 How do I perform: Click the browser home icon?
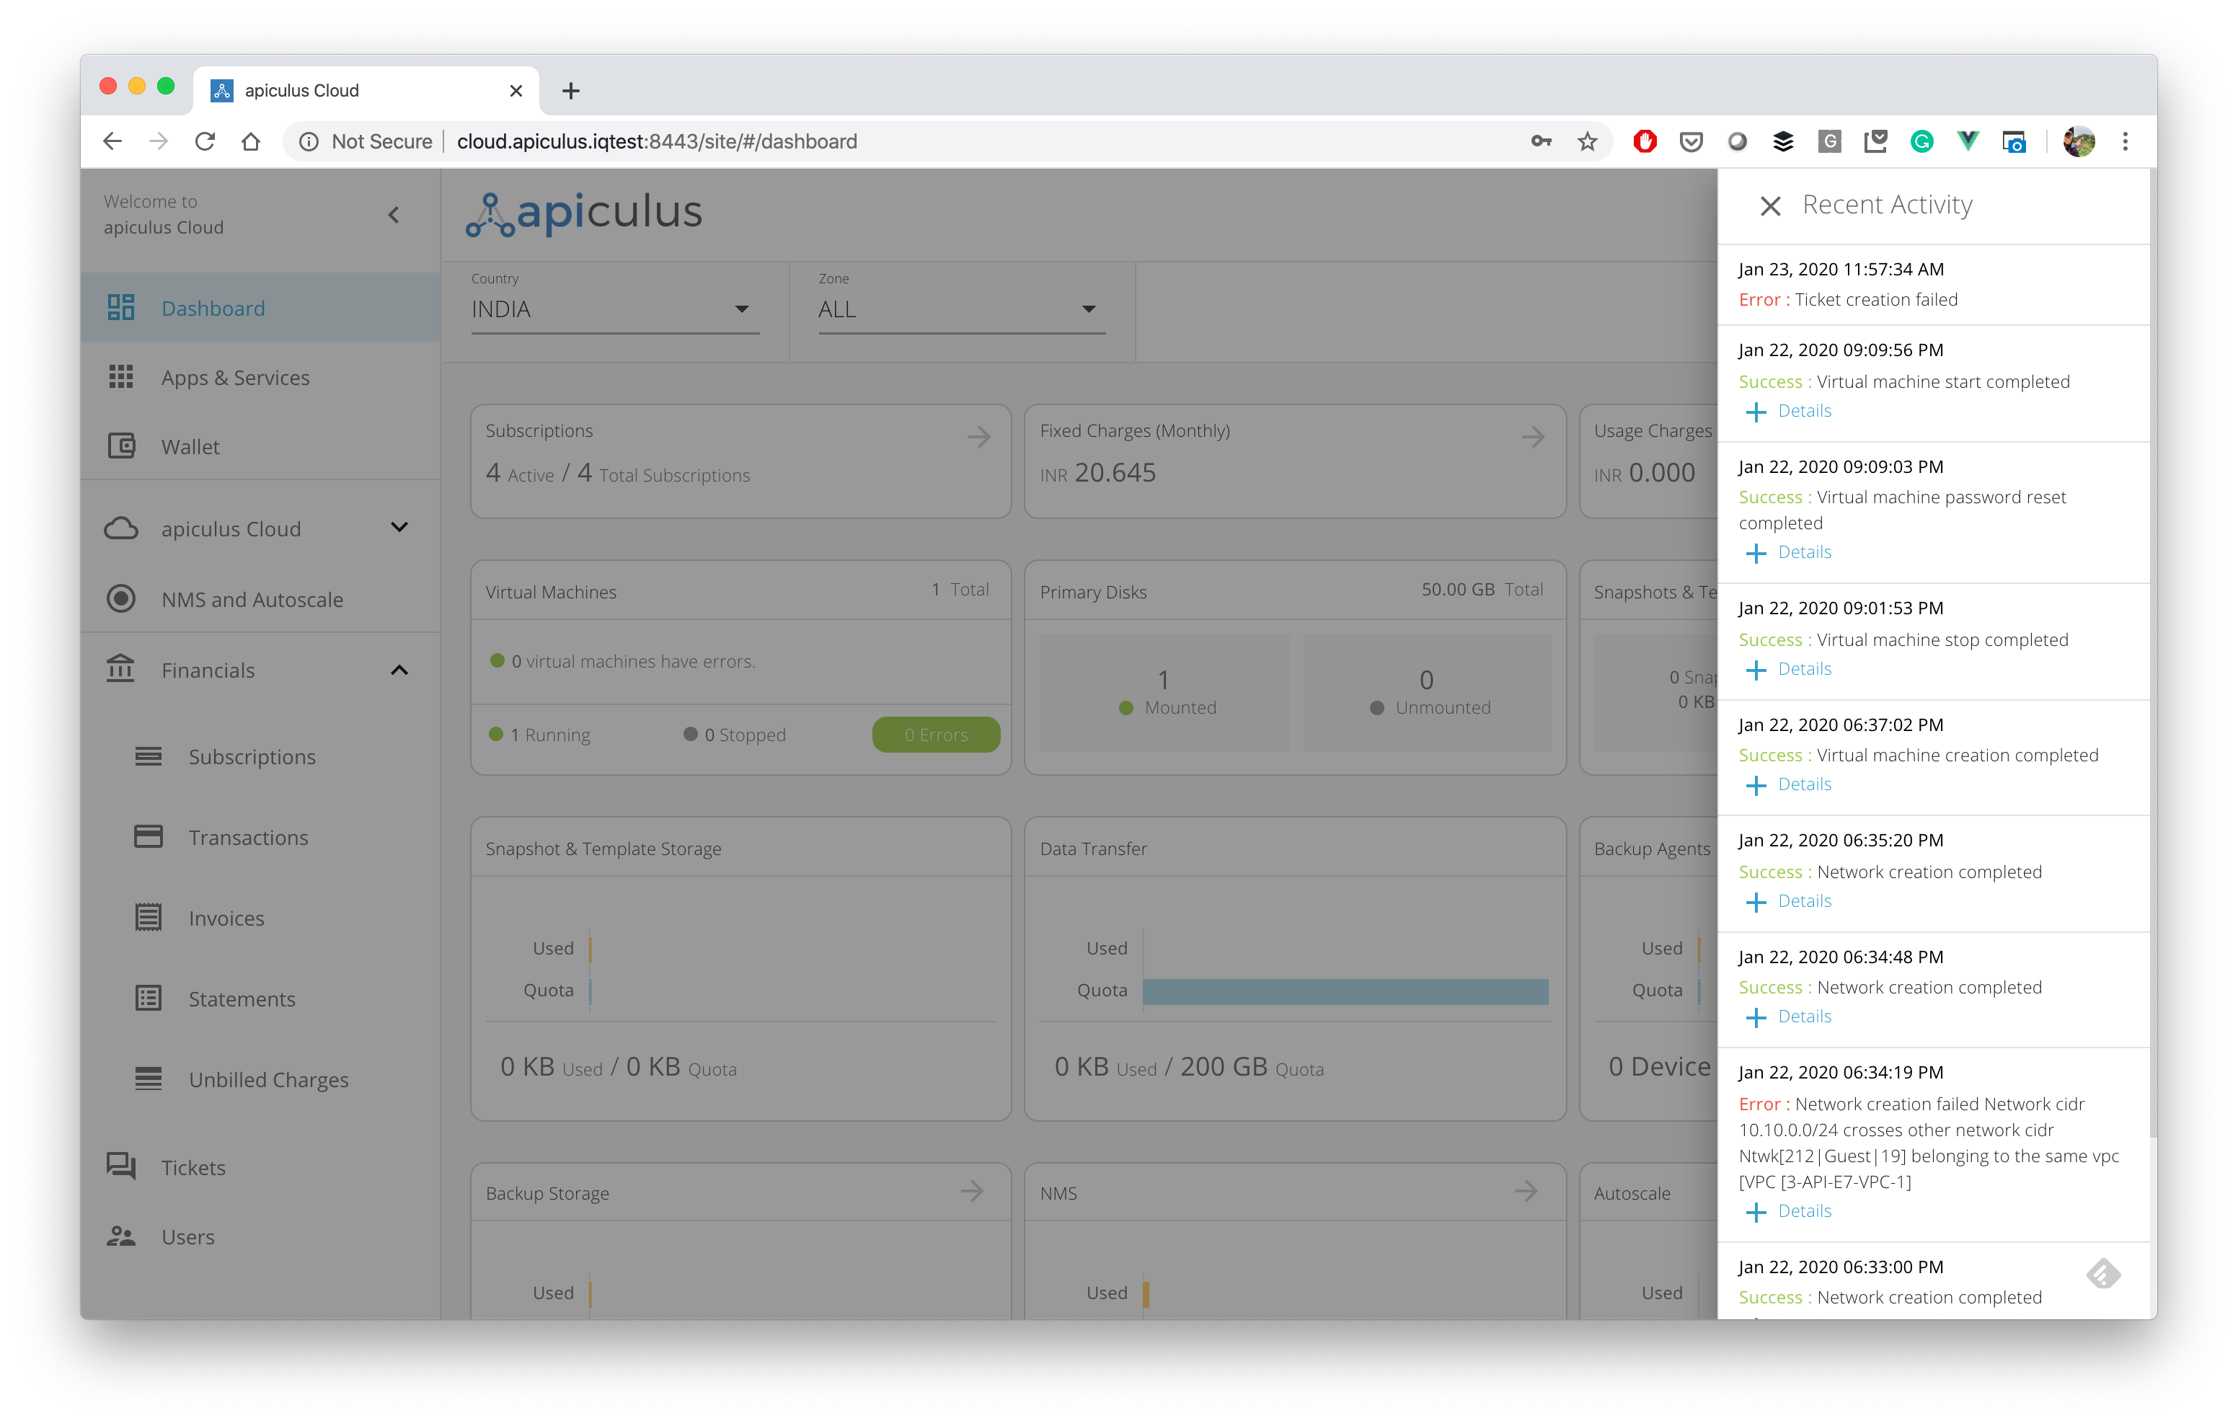coord(251,141)
